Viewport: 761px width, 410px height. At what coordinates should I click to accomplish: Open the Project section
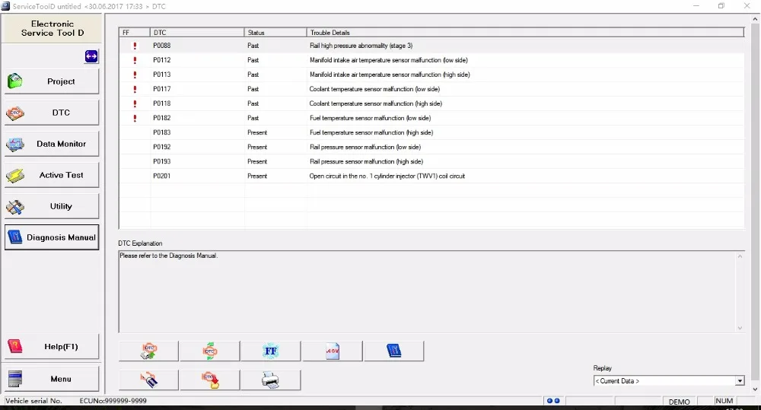tap(52, 81)
